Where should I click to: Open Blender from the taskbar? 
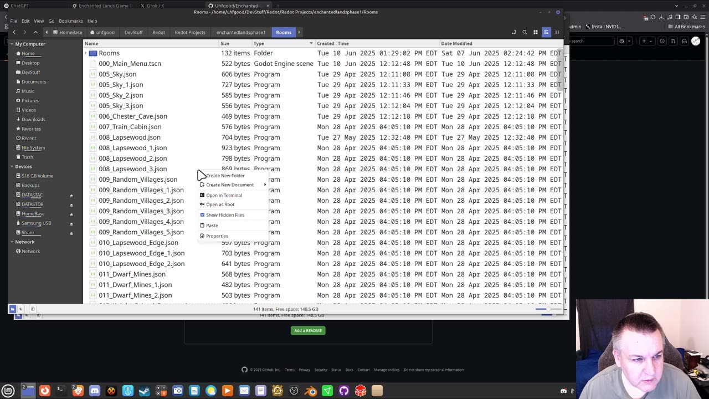311,391
